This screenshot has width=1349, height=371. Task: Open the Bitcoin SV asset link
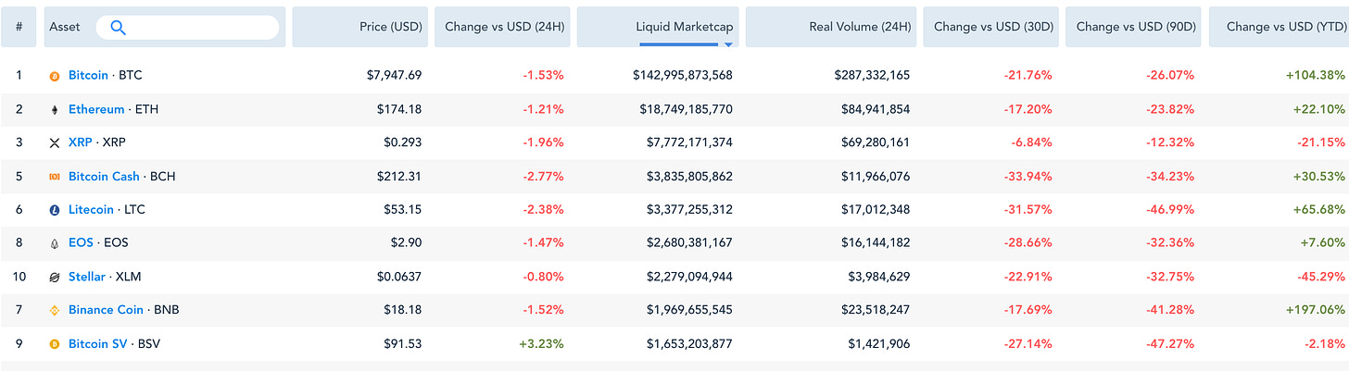click(98, 342)
